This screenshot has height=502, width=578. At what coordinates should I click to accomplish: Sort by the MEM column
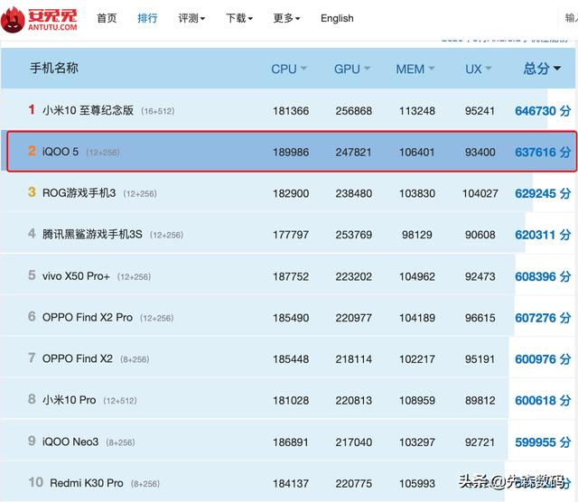(x=415, y=69)
